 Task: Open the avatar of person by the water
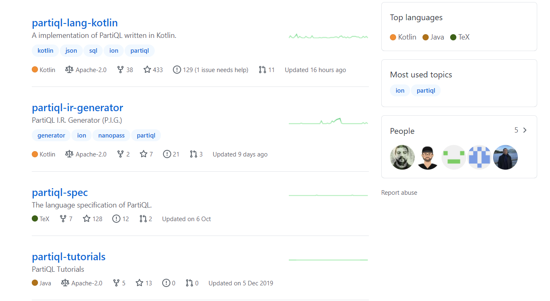pos(505,157)
